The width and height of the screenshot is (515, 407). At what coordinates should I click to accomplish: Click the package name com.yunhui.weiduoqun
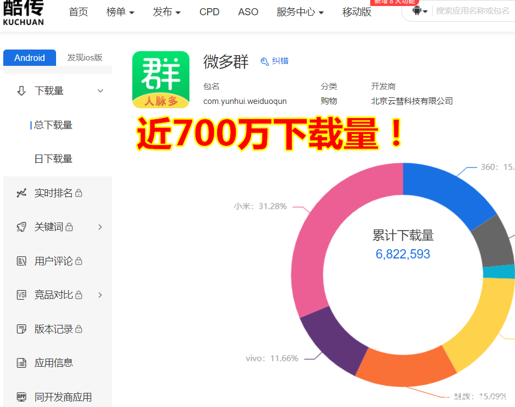(x=245, y=101)
